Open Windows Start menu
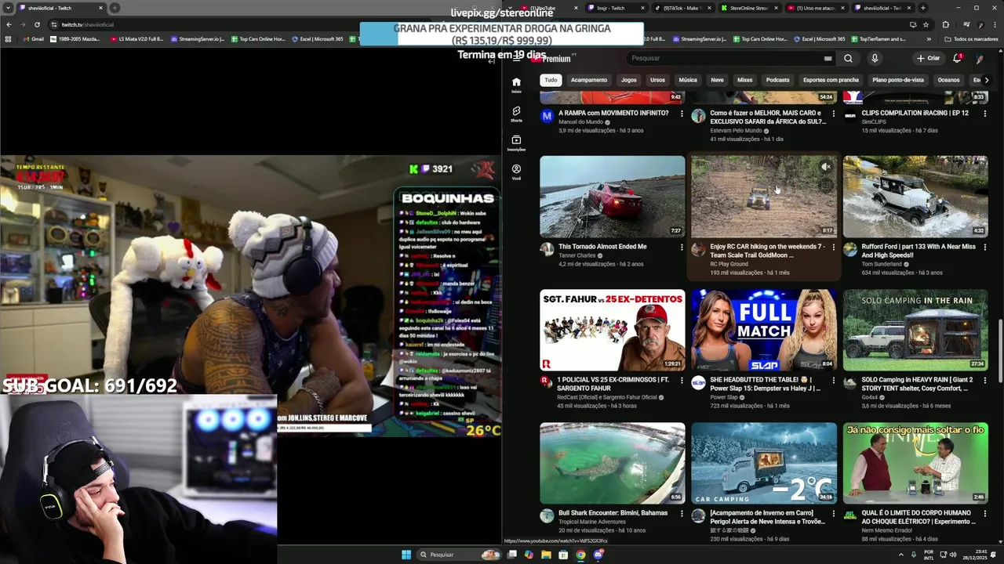This screenshot has height=564, width=1004. 406,555
